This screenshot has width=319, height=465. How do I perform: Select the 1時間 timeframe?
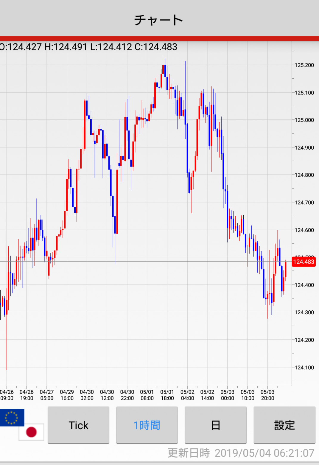(x=147, y=425)
